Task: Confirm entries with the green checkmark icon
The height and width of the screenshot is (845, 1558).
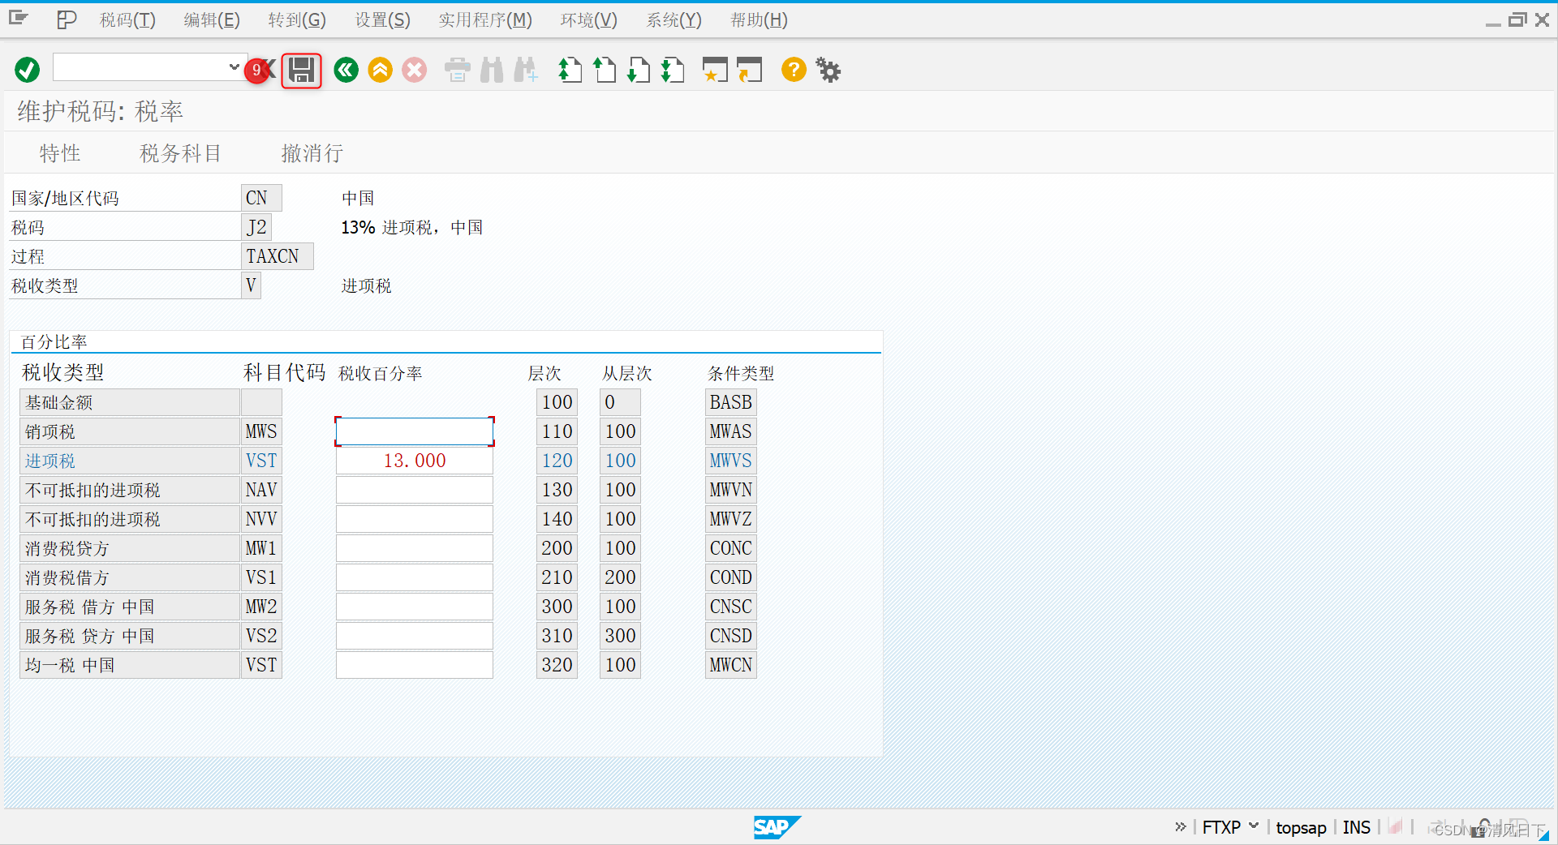Action: [x=26, y=70]
